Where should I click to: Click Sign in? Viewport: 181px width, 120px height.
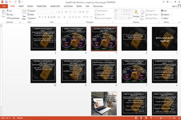pyautogui.click(x=174, y=6)
